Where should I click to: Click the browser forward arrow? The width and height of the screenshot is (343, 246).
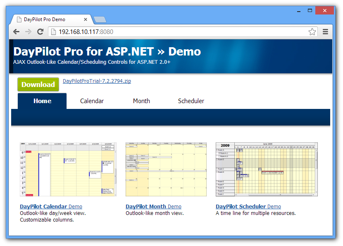28,32
